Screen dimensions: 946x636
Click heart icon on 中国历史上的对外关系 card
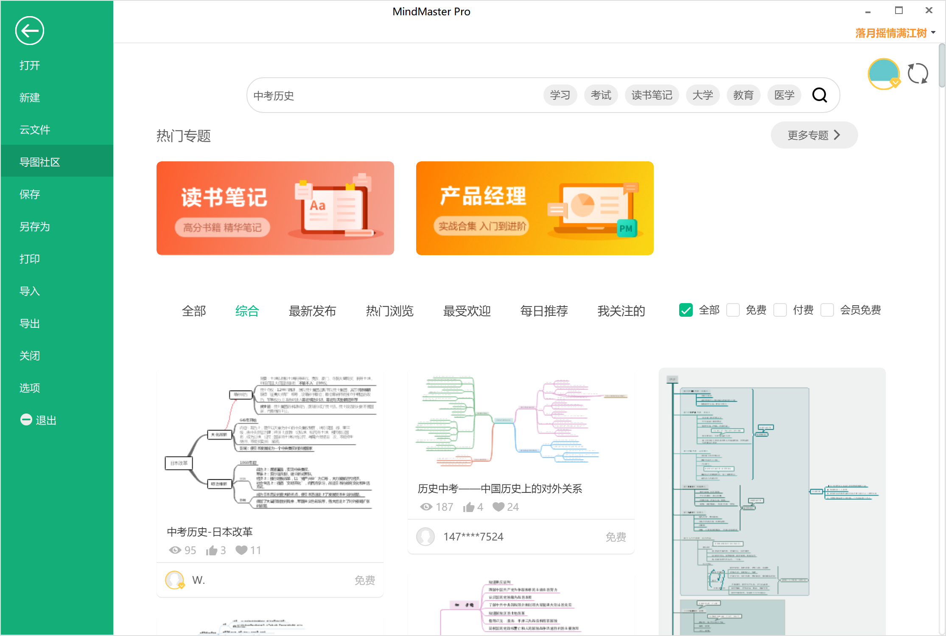coord(498,507)
